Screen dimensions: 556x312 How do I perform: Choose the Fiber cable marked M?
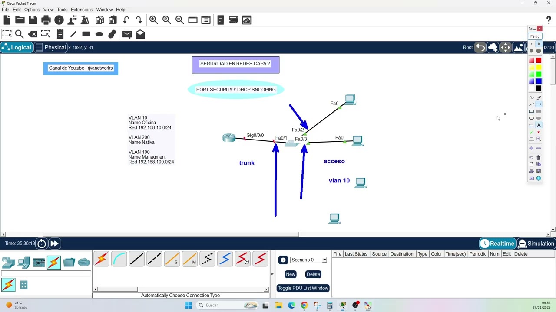pyautogui.click(x=189, y=259)
